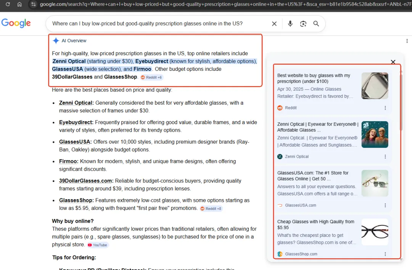Open more options for the Reddit source card
Viewport: 412px width, 270px height.
click(385, 108)
